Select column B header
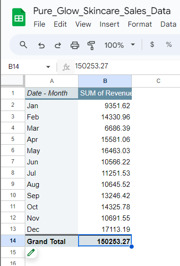 [x=105, y=81]
